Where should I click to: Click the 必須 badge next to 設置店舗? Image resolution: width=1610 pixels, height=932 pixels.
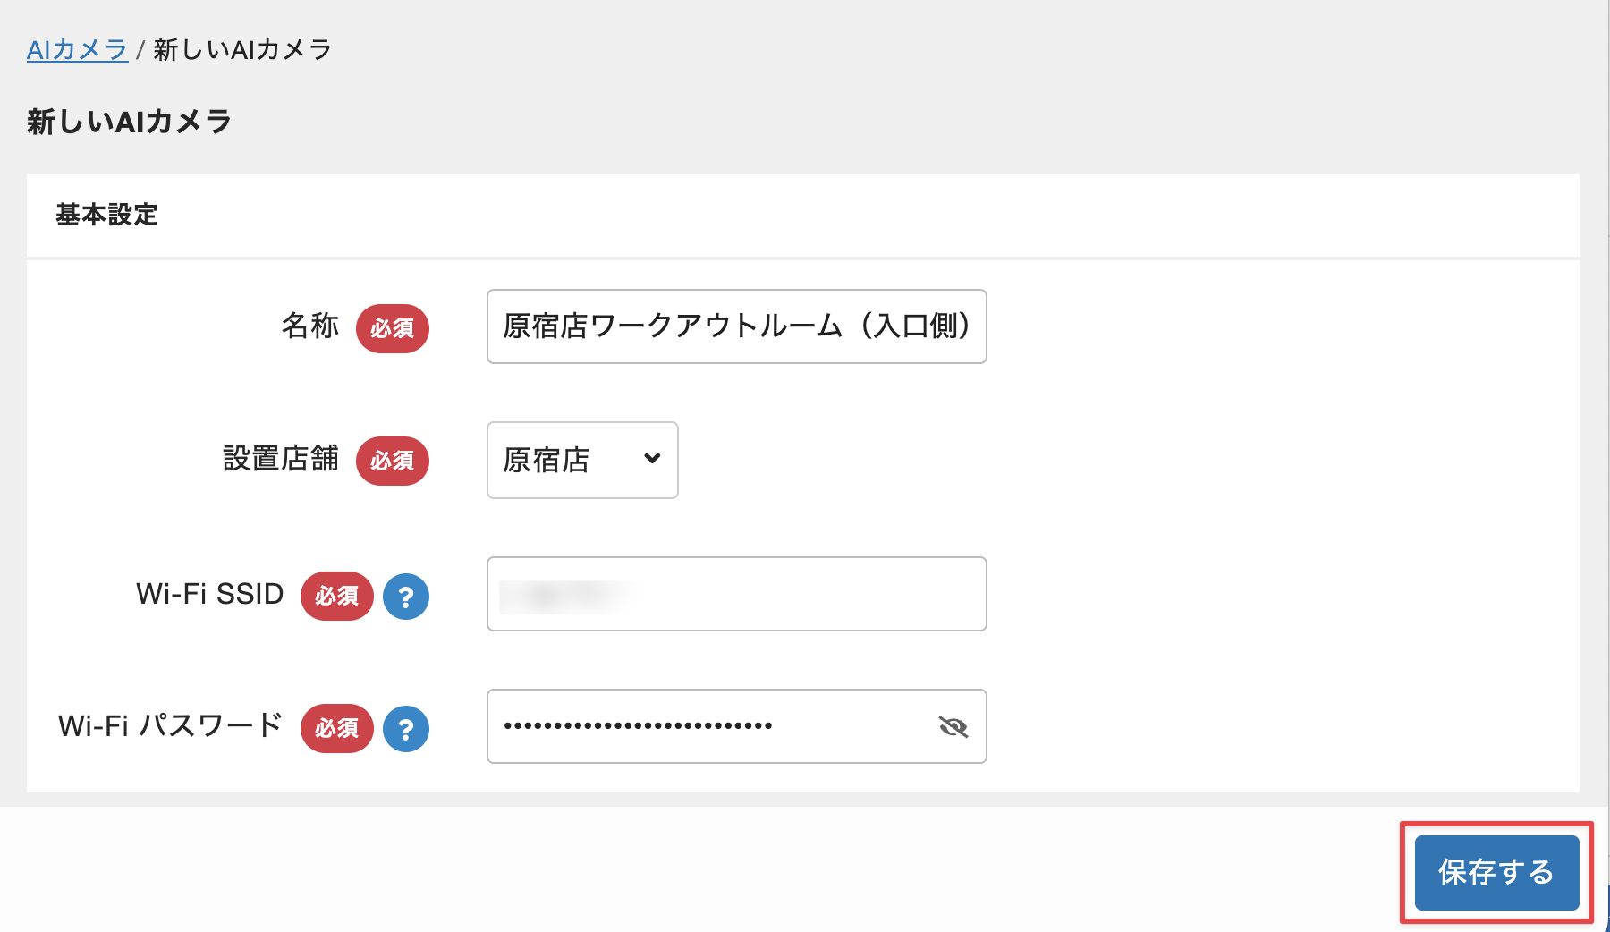(393, 461)
